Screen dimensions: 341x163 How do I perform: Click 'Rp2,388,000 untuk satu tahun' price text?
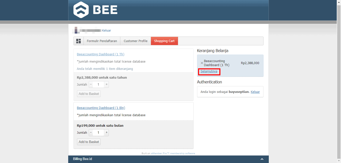point(102,78)
